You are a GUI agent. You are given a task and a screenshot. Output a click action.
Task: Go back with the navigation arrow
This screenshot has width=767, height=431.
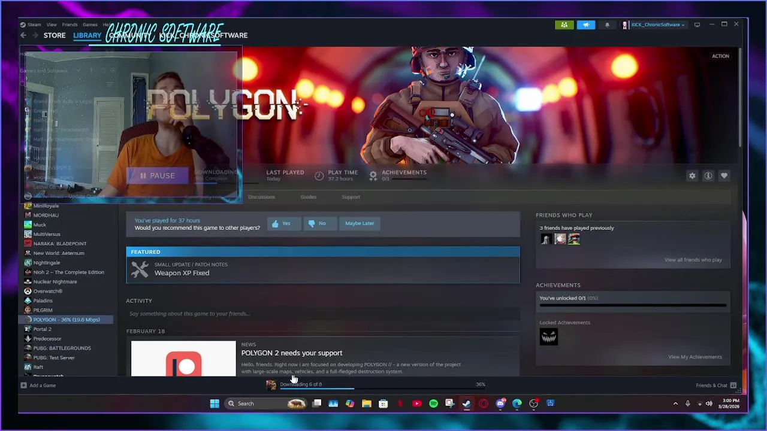click(x=23, y=35)
